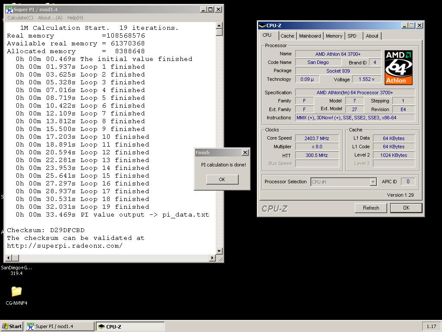Switch to the Memory tab
Image resolution: width=442 pixels, height=332 pixels.
click(x=334, y=36)
